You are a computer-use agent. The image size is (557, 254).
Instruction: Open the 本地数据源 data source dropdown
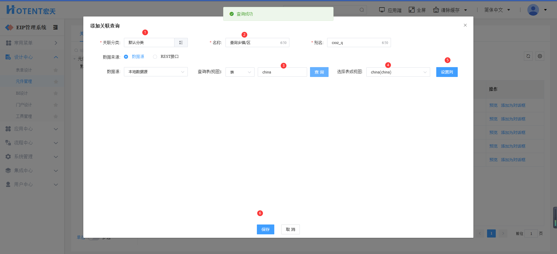tap(156, 72)
